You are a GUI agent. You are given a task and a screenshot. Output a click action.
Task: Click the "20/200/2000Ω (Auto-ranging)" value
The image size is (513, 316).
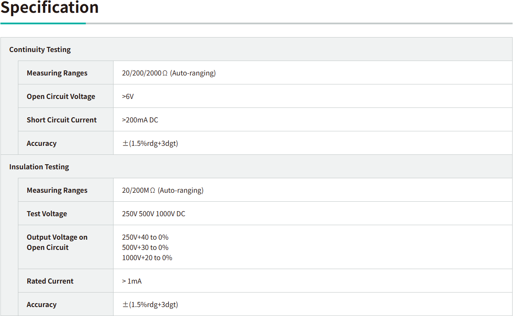[169, 73]
